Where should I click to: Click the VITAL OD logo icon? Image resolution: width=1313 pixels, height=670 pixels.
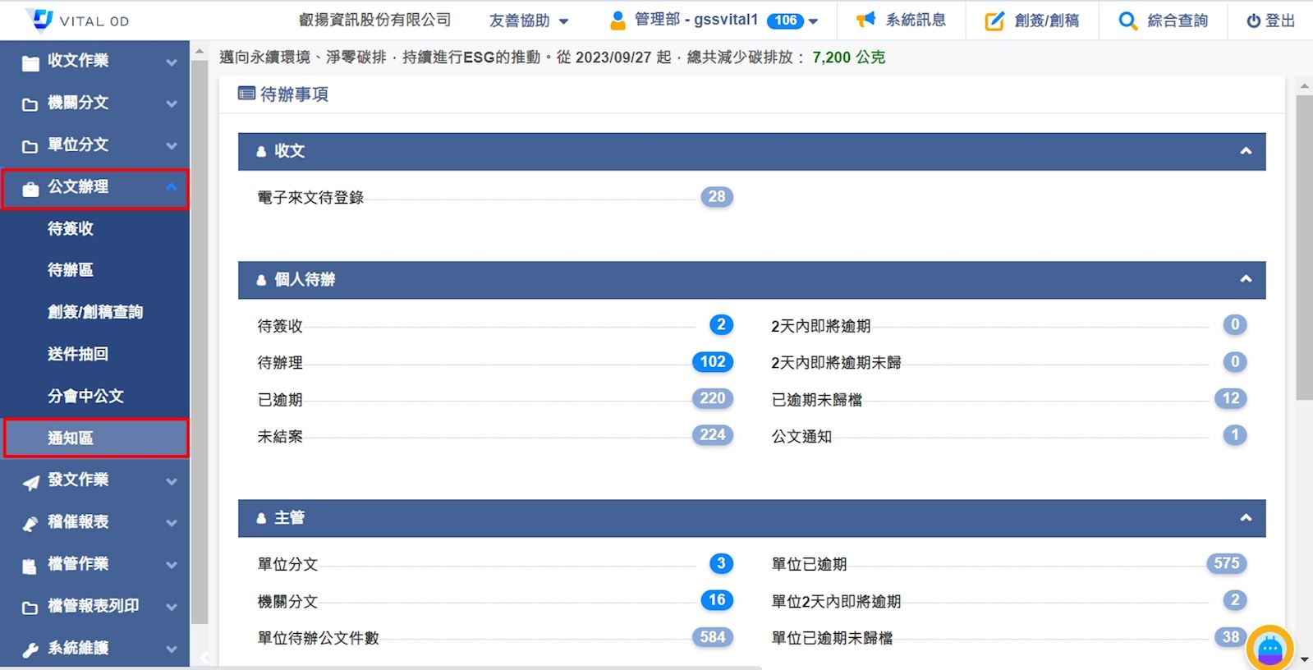[39, 19]
